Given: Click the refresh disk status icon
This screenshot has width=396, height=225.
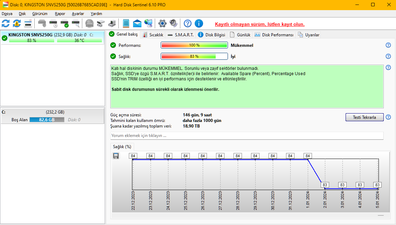Looking at the screenshot, I should (6, 23).
